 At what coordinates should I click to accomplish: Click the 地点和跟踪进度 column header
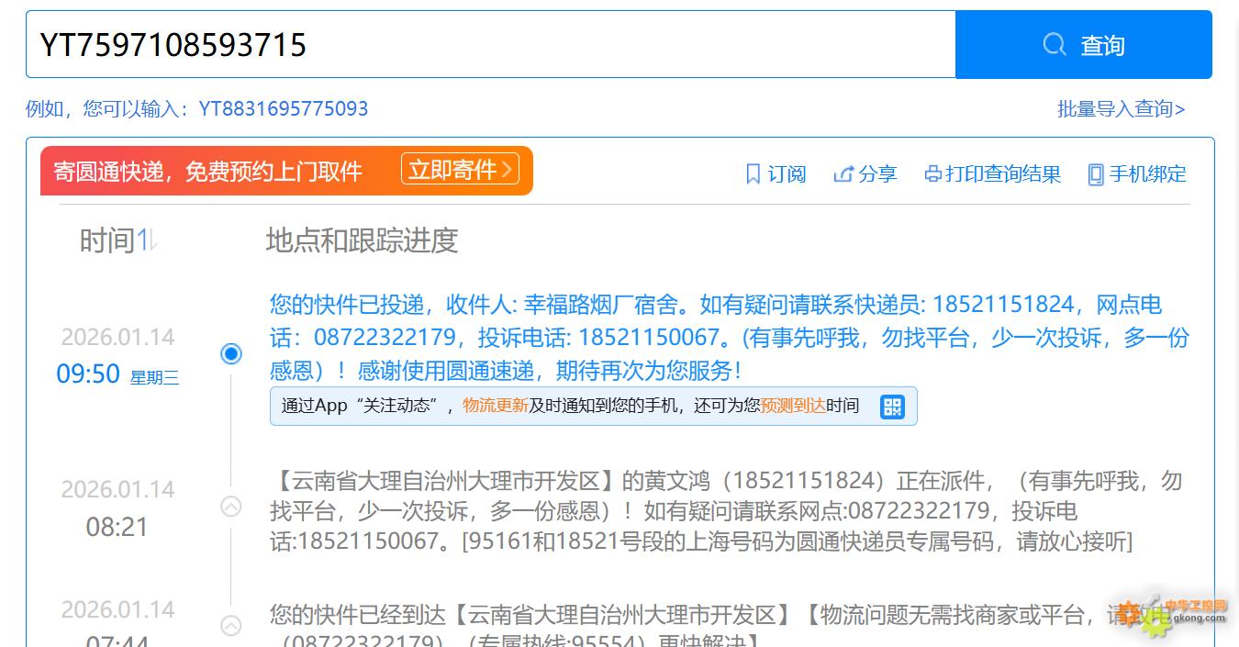pyautogui.click(x=362, y=240)
